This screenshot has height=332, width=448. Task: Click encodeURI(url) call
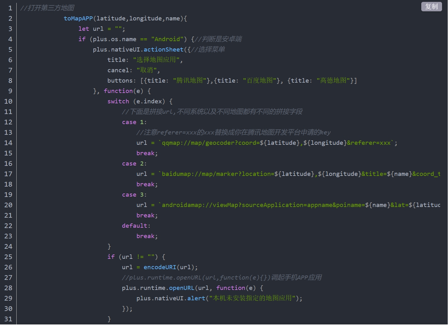[x=169, y=267]
